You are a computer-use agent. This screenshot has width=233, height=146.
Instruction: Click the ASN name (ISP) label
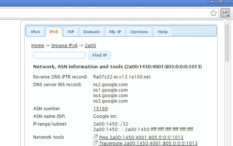49,116
